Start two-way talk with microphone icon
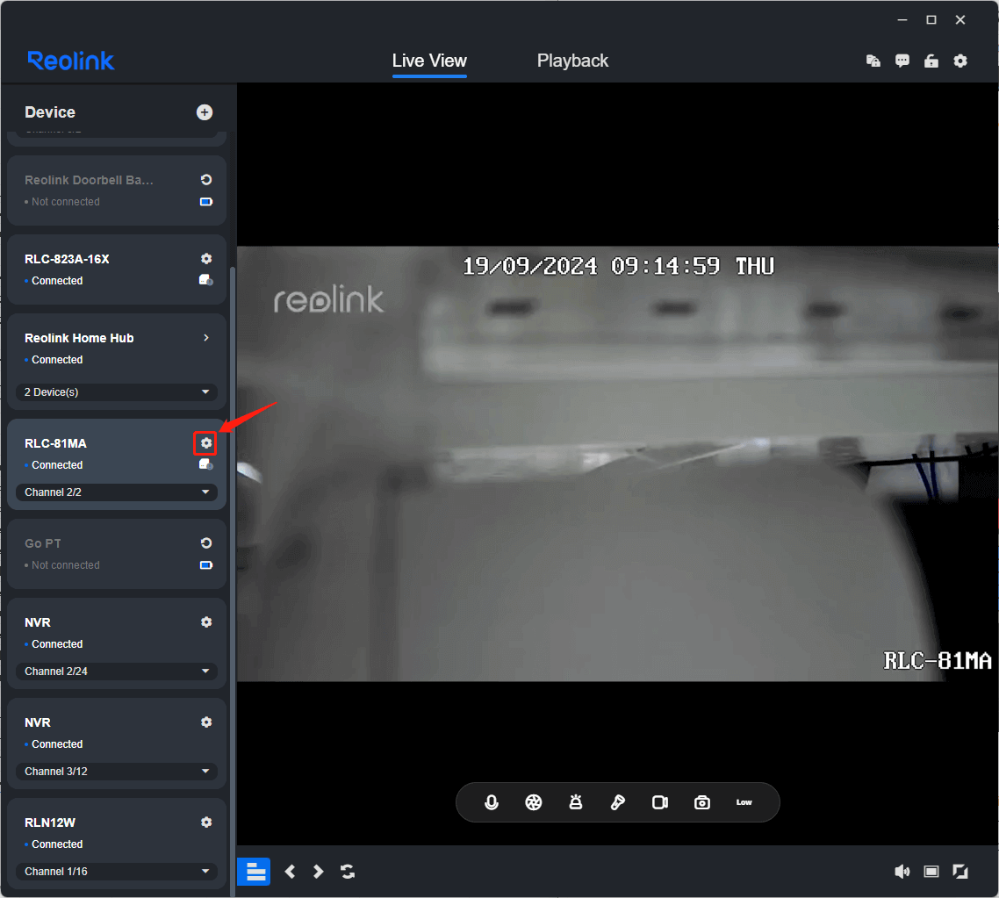Image resolution: width=999 pixels, height=898 pixels. tap(492, 802)
